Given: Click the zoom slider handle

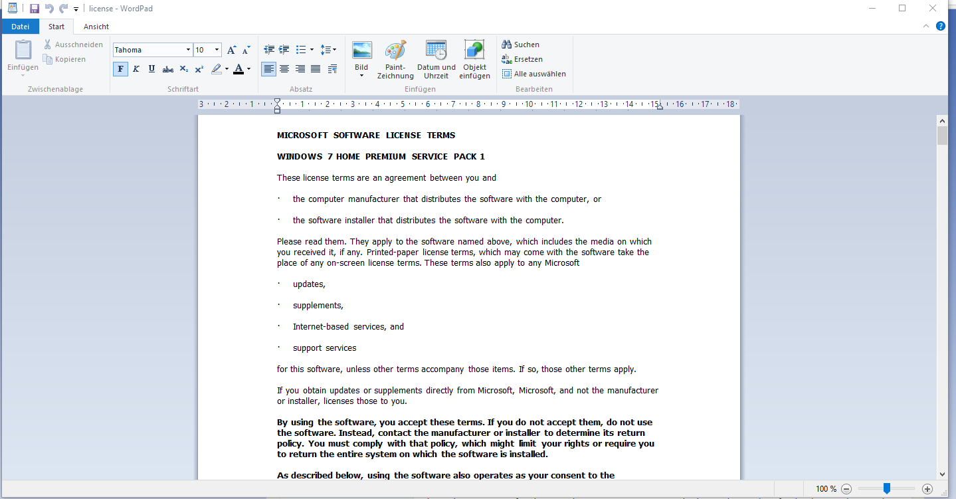Looking at the screenshot, I should coord(887,489).
